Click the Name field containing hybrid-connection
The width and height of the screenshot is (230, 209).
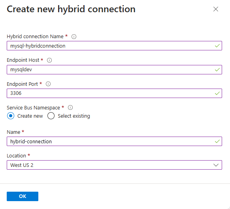tap(114, 141)
